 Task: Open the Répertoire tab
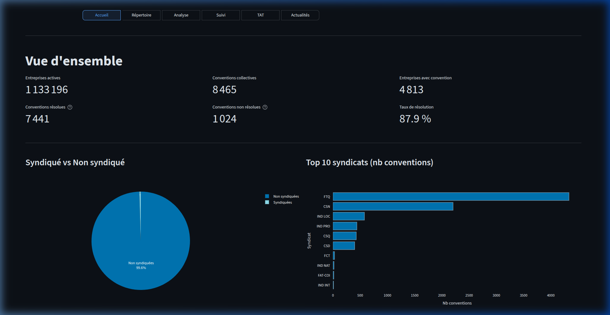pyautogui.click(x=141, y=15)
